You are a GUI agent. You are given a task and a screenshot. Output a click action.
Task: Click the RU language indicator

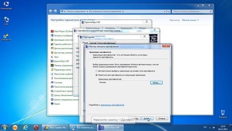click(205, 127)
